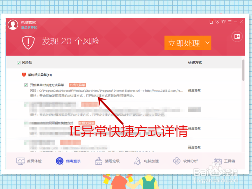Click the risk list vertical scrollbar

[243, 70]
